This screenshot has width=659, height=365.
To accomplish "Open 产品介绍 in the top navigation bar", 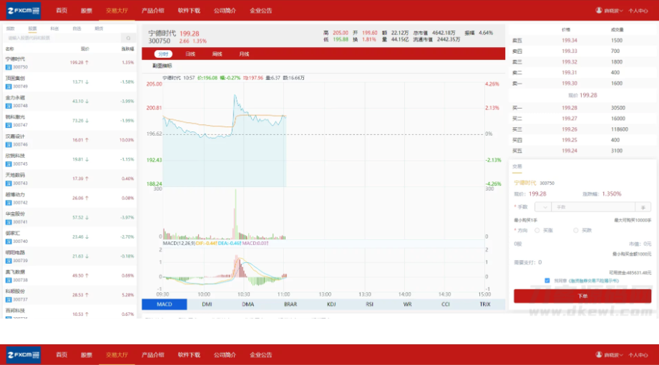I will click(153, 11).
